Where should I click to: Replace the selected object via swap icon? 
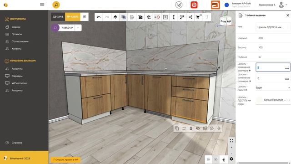tap(184, 128)
